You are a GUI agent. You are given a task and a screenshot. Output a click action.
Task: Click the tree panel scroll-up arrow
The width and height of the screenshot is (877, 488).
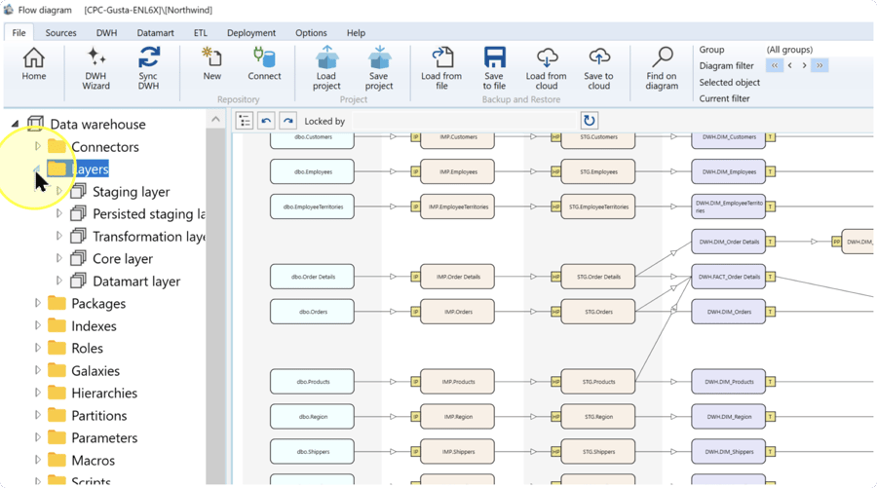coord(215,119)
